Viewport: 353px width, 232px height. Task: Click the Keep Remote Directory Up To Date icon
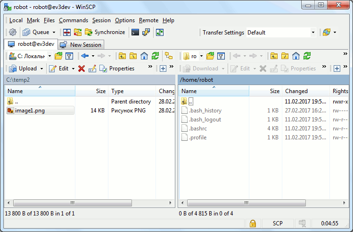pos(160,33)
